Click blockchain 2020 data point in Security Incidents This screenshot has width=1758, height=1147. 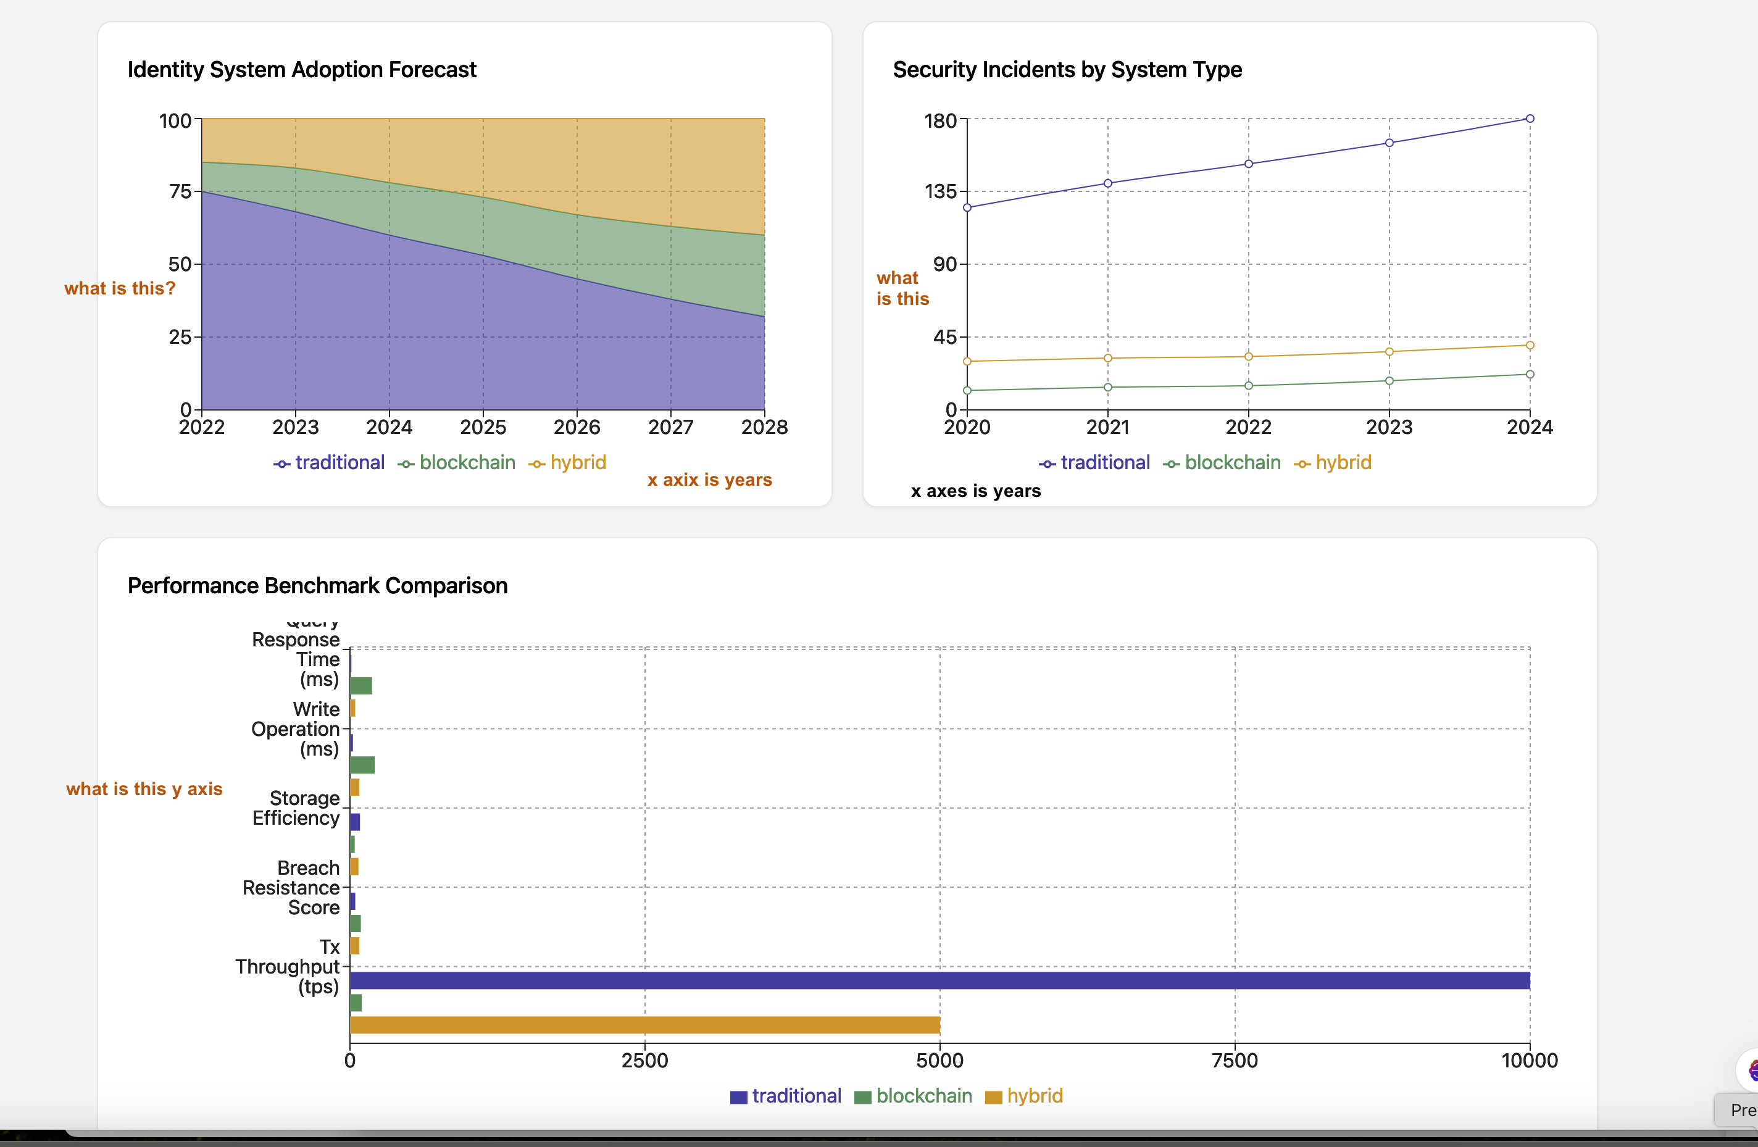point(967,391)
